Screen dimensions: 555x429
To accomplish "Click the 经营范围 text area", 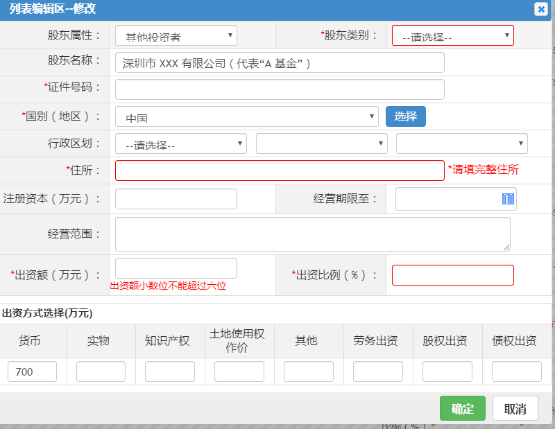I will tap(313, 234).
